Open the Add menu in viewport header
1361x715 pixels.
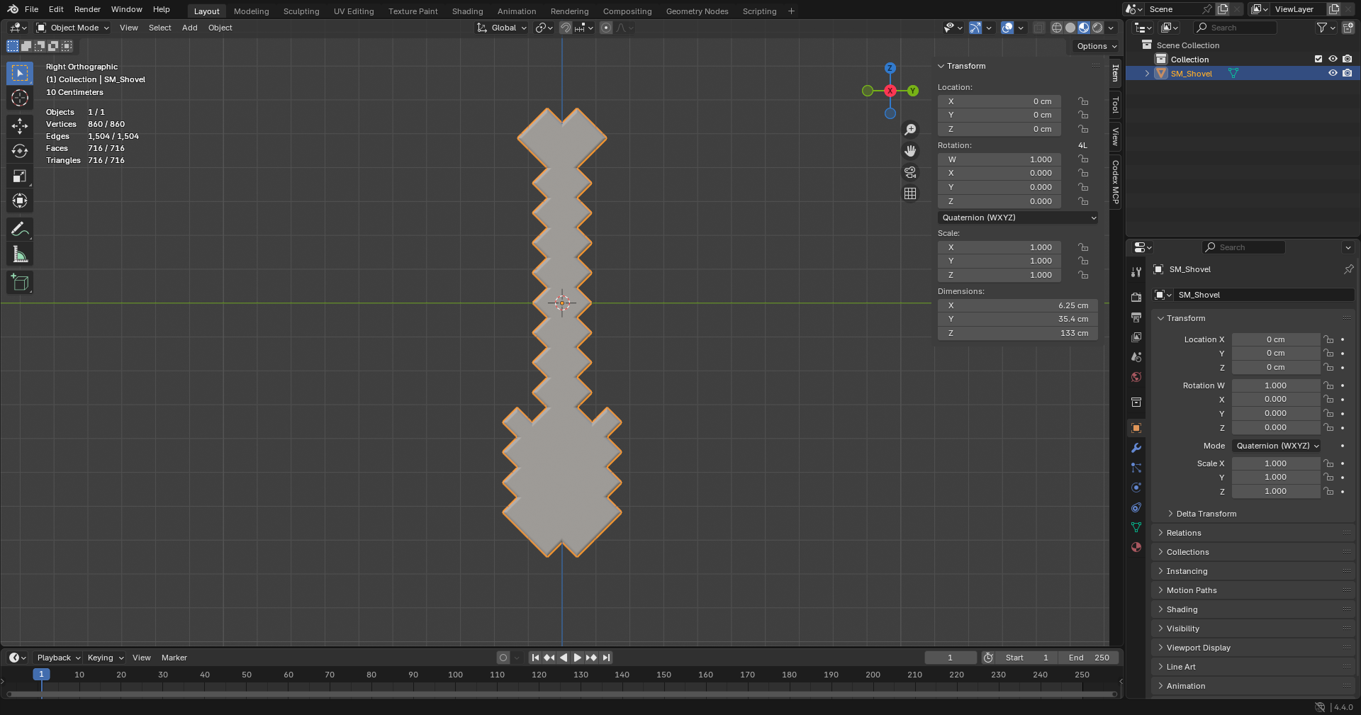190,28
